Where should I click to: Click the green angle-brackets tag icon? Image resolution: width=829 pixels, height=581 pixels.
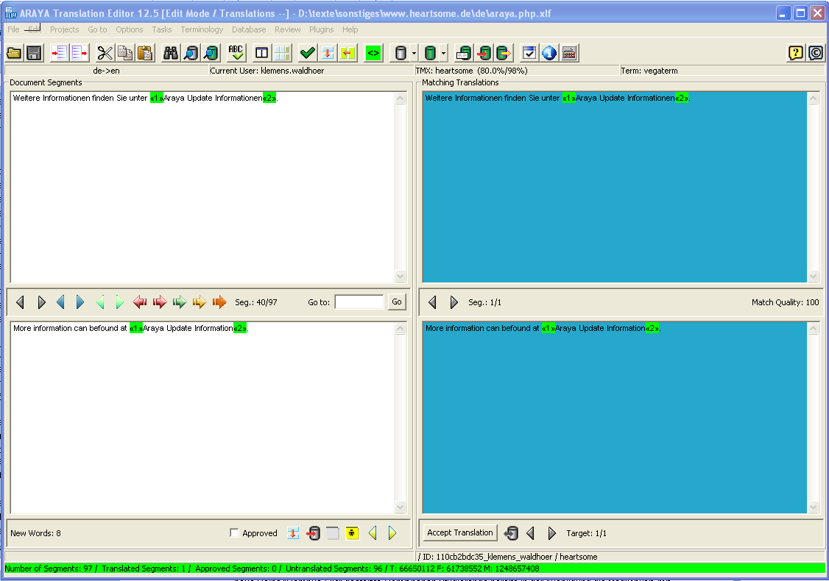point(373,53)
